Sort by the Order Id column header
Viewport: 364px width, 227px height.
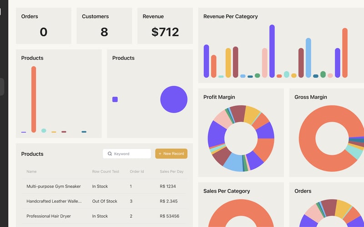(x=137, y=172)
